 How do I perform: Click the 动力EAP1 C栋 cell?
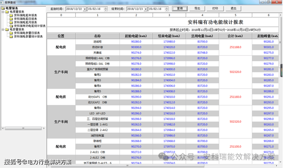[x=97, y=97]
